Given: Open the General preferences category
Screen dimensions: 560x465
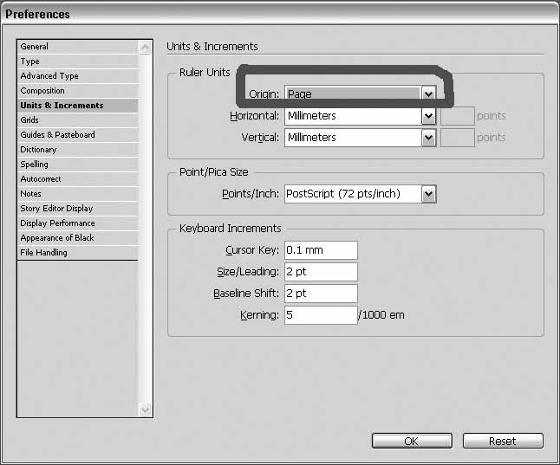Looking at the screenshot, I should click(77, 47).
